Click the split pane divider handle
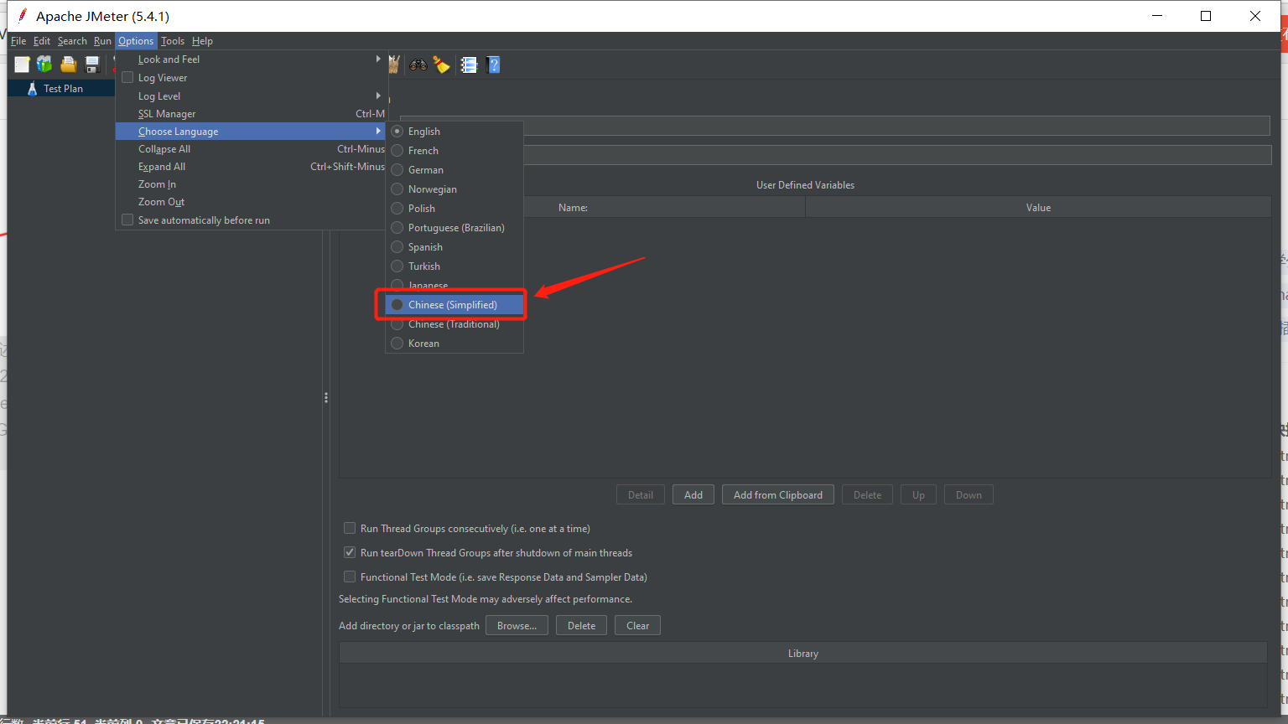The width and height of the screenshot is (1288, 724). coord(325,398)
